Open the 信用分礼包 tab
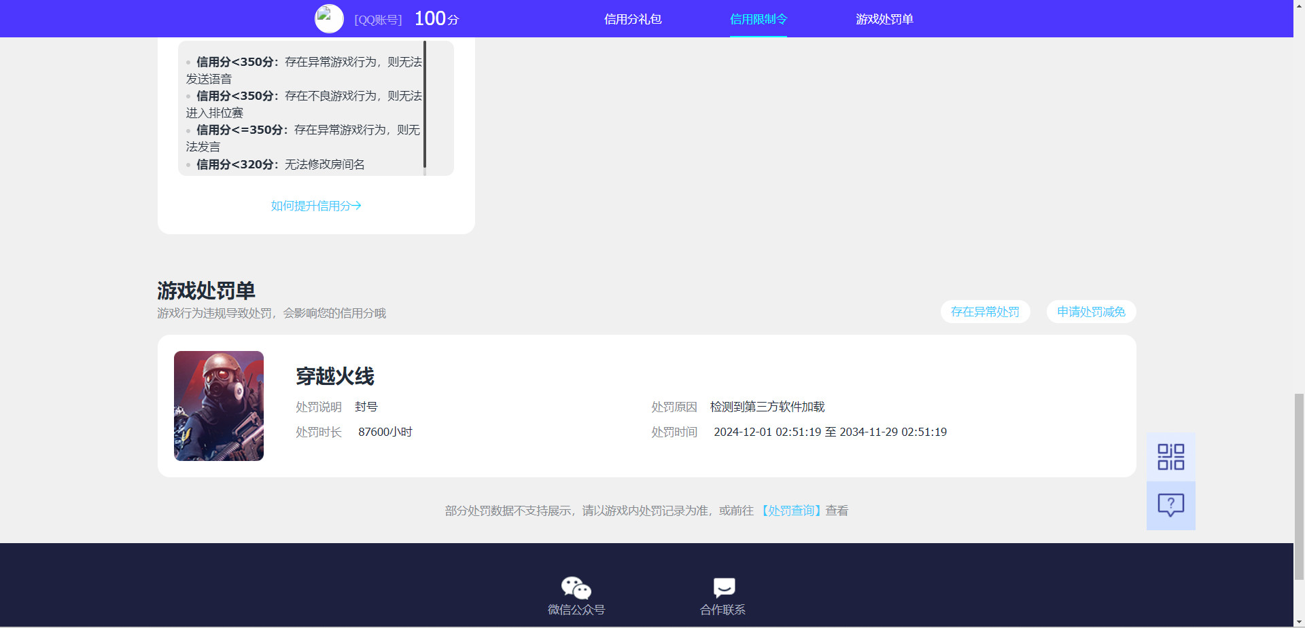1305x628 pixels. (x=633, y=19)
